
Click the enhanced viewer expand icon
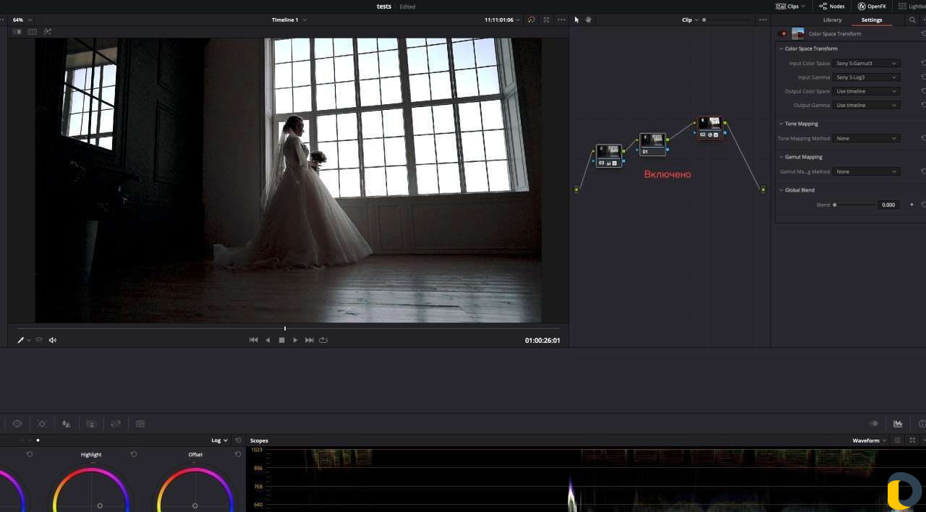(x=546, y=20)
